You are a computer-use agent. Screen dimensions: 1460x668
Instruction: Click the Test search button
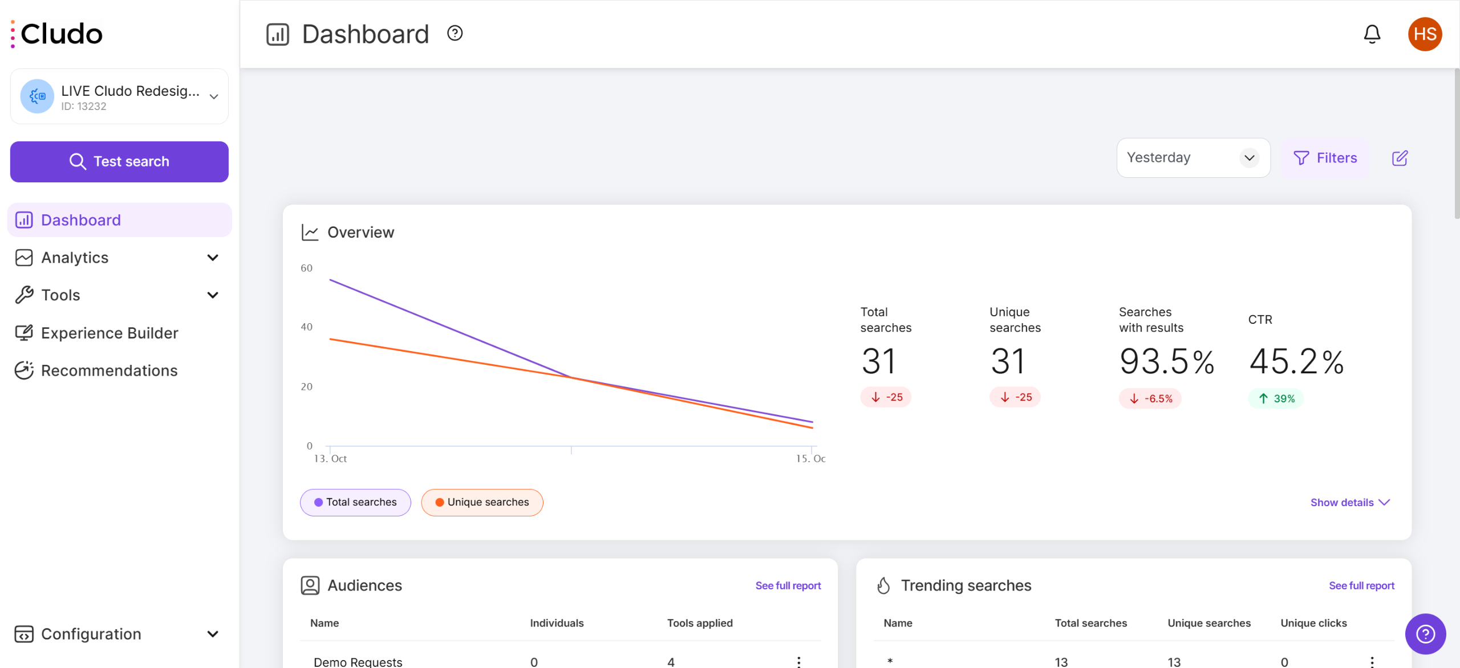(119, 162)
